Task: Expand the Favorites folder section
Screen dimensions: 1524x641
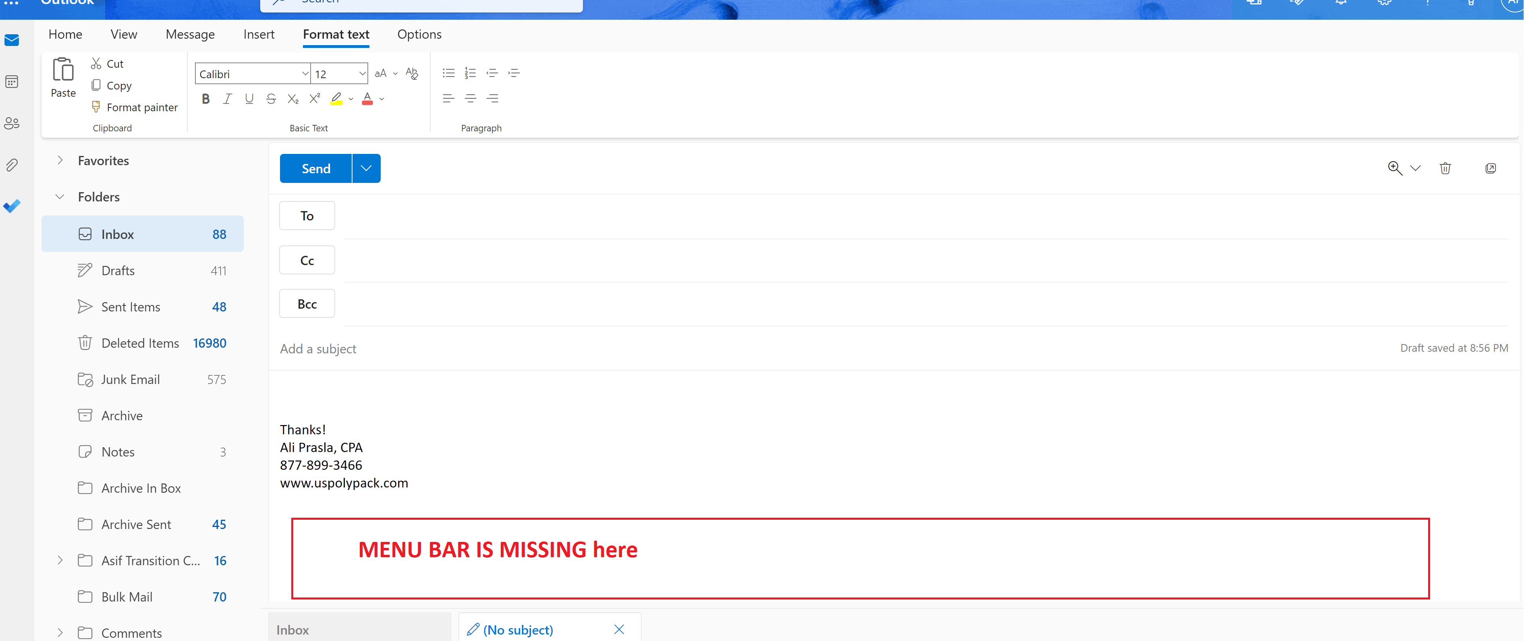Action: 60,160
